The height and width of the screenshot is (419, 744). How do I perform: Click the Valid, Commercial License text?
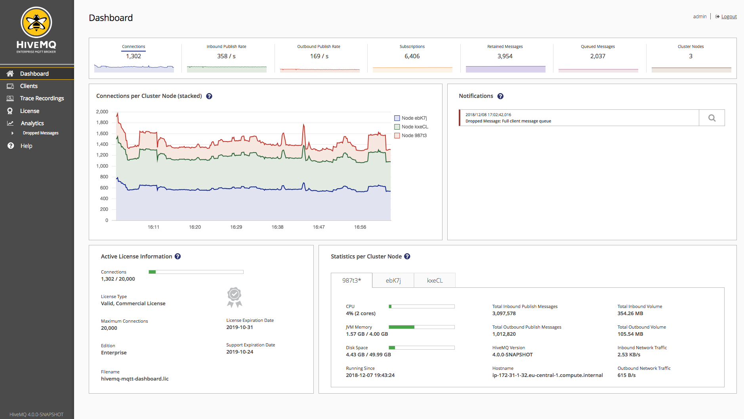click(x=133, y=304)
